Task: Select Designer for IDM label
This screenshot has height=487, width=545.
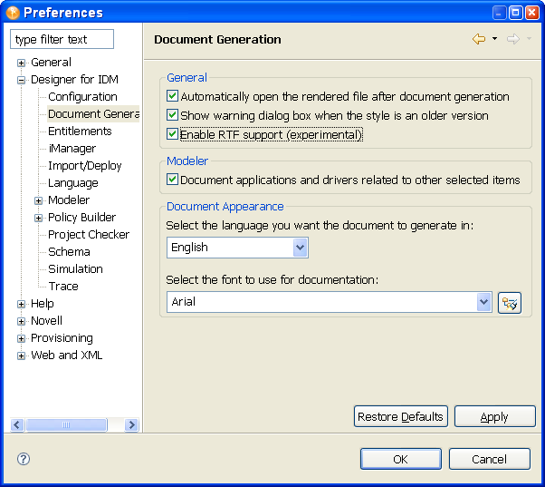Action: coord(74,80)
